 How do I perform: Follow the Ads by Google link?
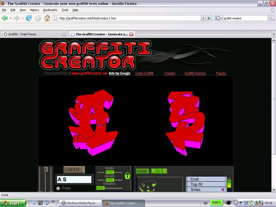point(119,73)
